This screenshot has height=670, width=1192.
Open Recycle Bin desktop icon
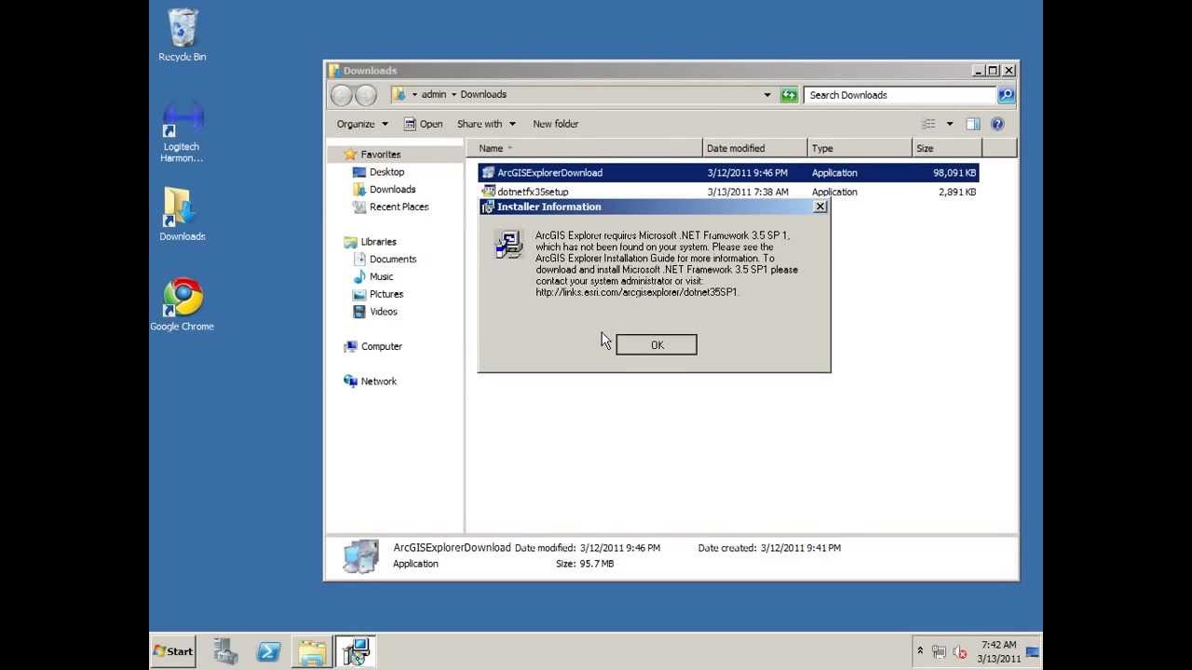pyautogui.click(x=183, y=35)
